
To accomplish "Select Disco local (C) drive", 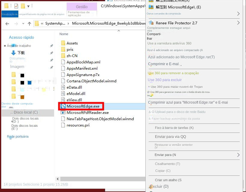I will click(x=28, y=112).
